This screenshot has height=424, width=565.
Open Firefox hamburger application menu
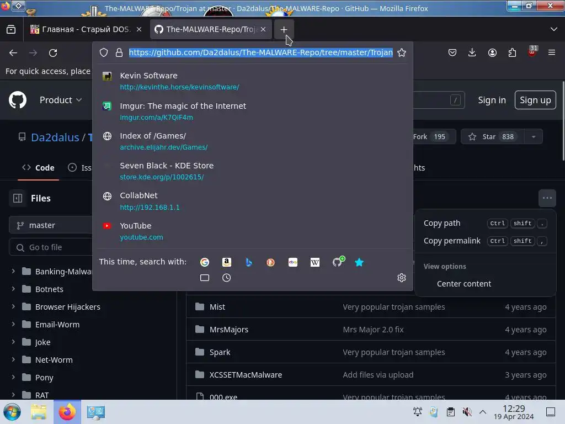pyautogui.click(x=552, y=52)
